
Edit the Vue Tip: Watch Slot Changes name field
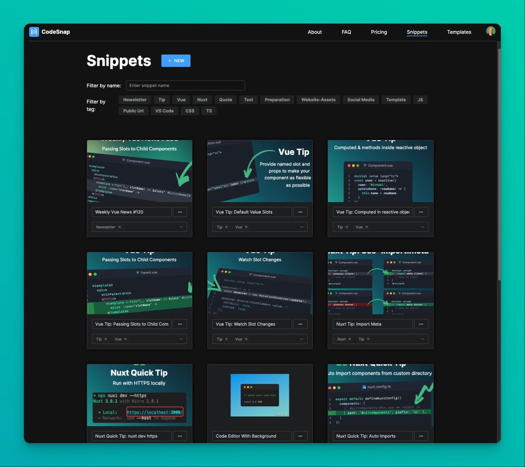[x=252, y=324]
